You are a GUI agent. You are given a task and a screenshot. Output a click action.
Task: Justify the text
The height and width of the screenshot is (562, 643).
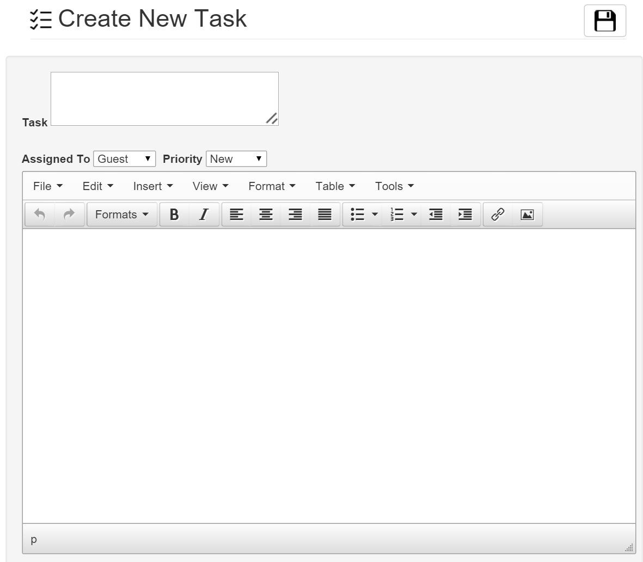click(325, 214)
